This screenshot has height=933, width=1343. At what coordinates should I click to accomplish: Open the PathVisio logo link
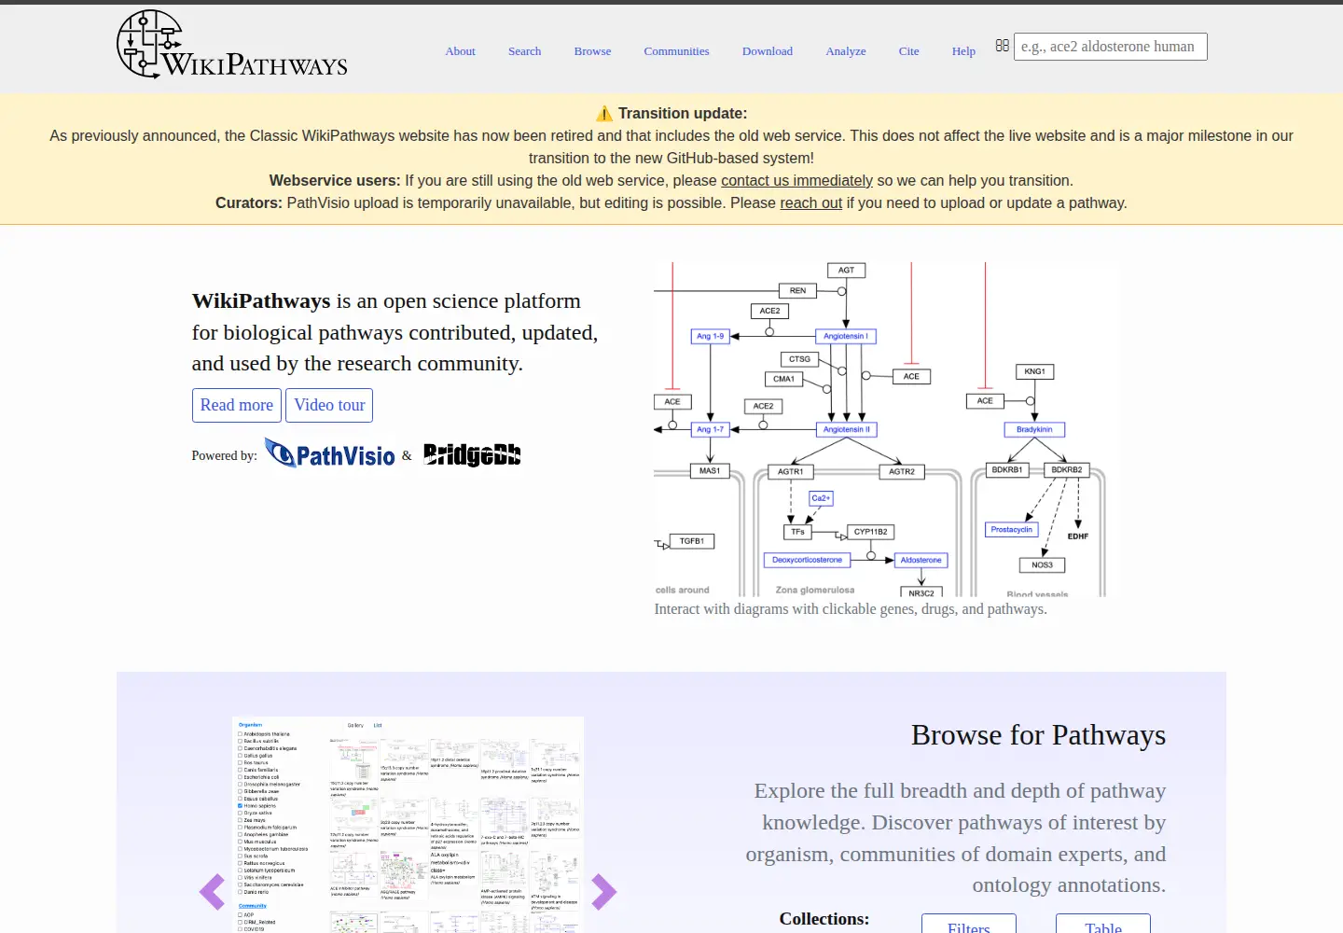(x=330, y=453)
